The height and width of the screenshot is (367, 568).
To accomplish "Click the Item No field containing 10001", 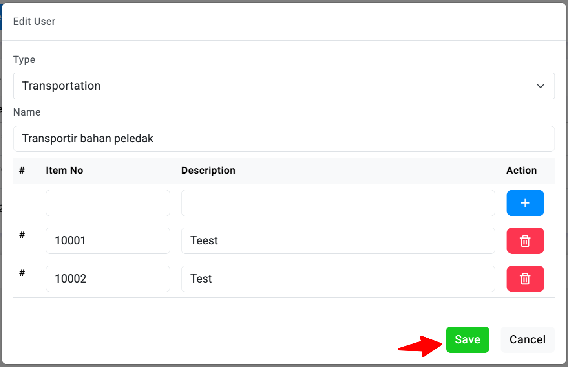I will tap(108, 241).
